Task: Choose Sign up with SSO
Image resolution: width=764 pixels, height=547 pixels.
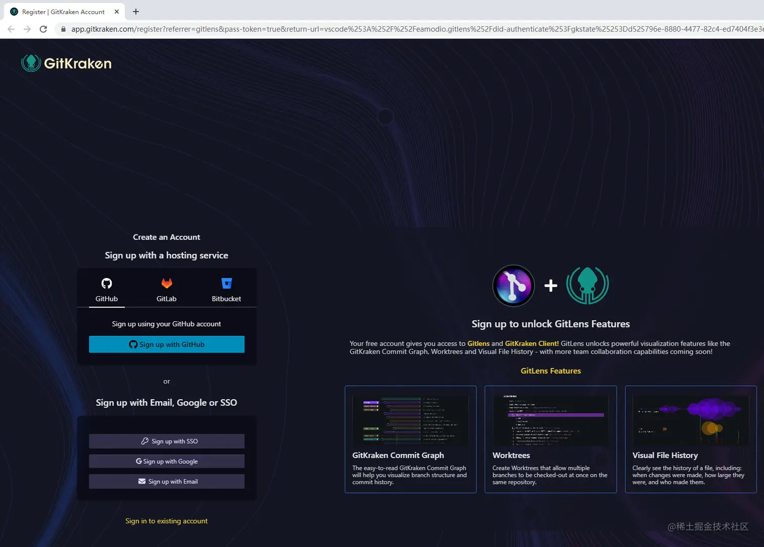Action: click(167, 441)
